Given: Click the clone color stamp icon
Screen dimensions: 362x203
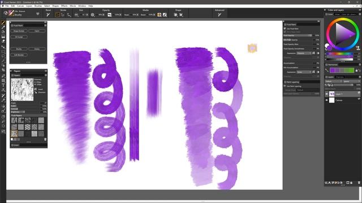Looking at the screenshot, I should (358, 48).
